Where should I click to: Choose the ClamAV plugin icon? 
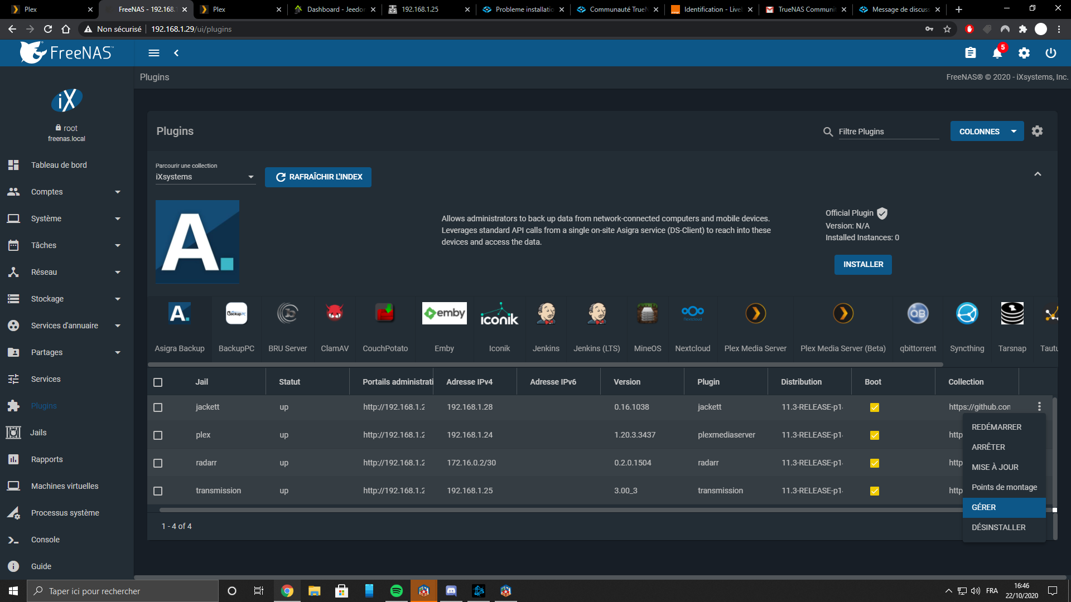(x=335, y=313)
